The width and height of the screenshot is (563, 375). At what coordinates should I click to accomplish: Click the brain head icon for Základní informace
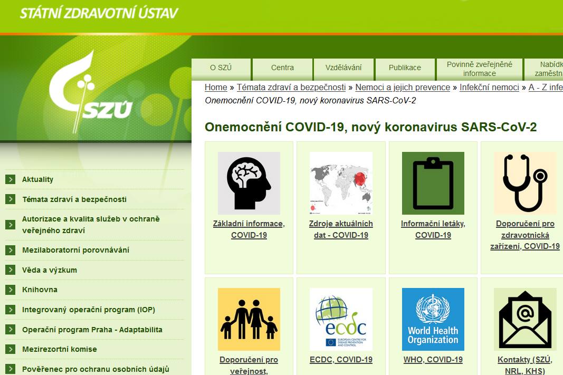pyautogui.click(x=249, y=183)
